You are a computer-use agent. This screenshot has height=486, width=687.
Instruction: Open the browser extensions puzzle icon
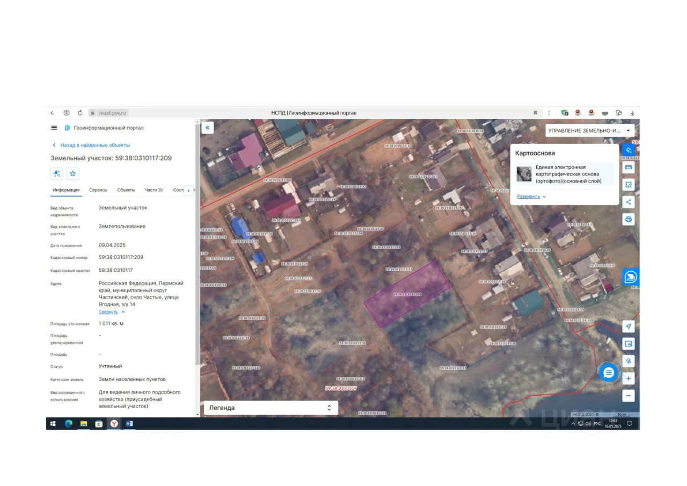click(x=619, y=113)
